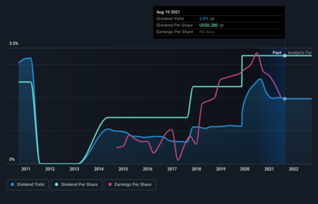Click the Aug 19 2021 tooltip date

(x=168, y=12)
